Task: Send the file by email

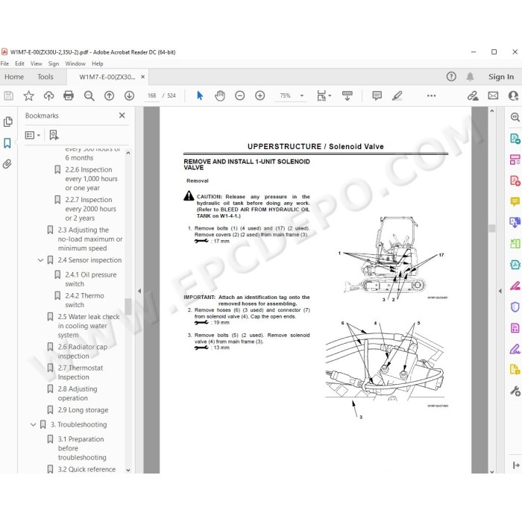Action: click(493, 96)
